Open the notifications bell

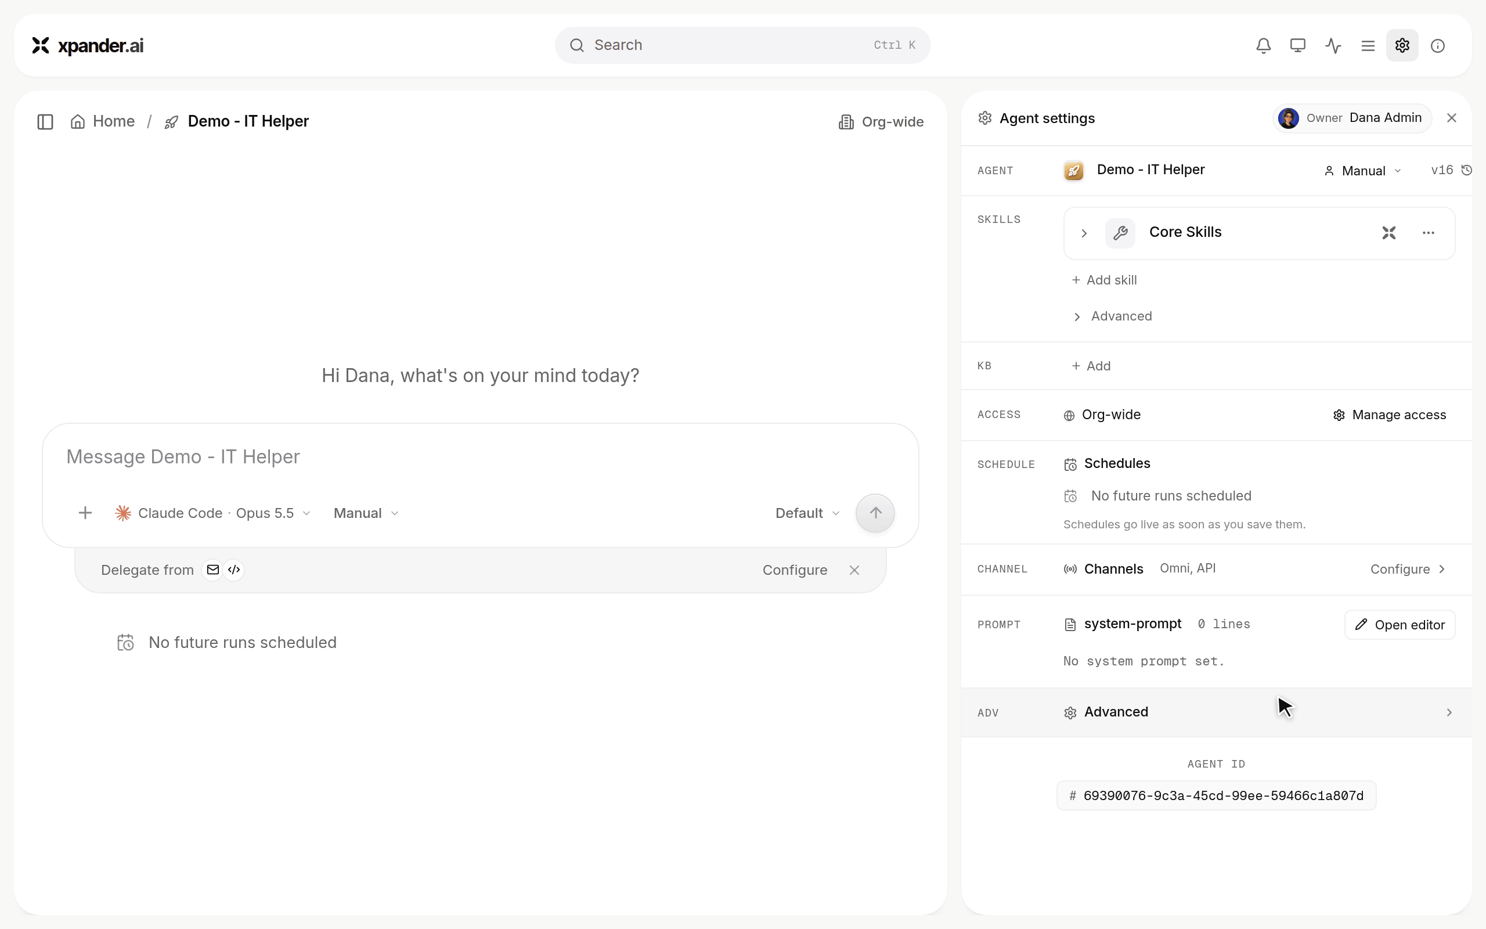coord(1263,45)
